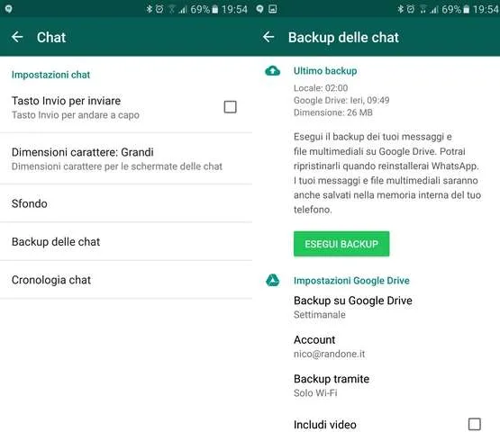
Task: Tap the battery icon in left status bar
Action: 215,9
